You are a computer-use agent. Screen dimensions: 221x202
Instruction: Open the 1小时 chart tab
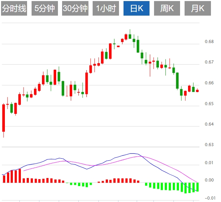click(x=106, y=8)
